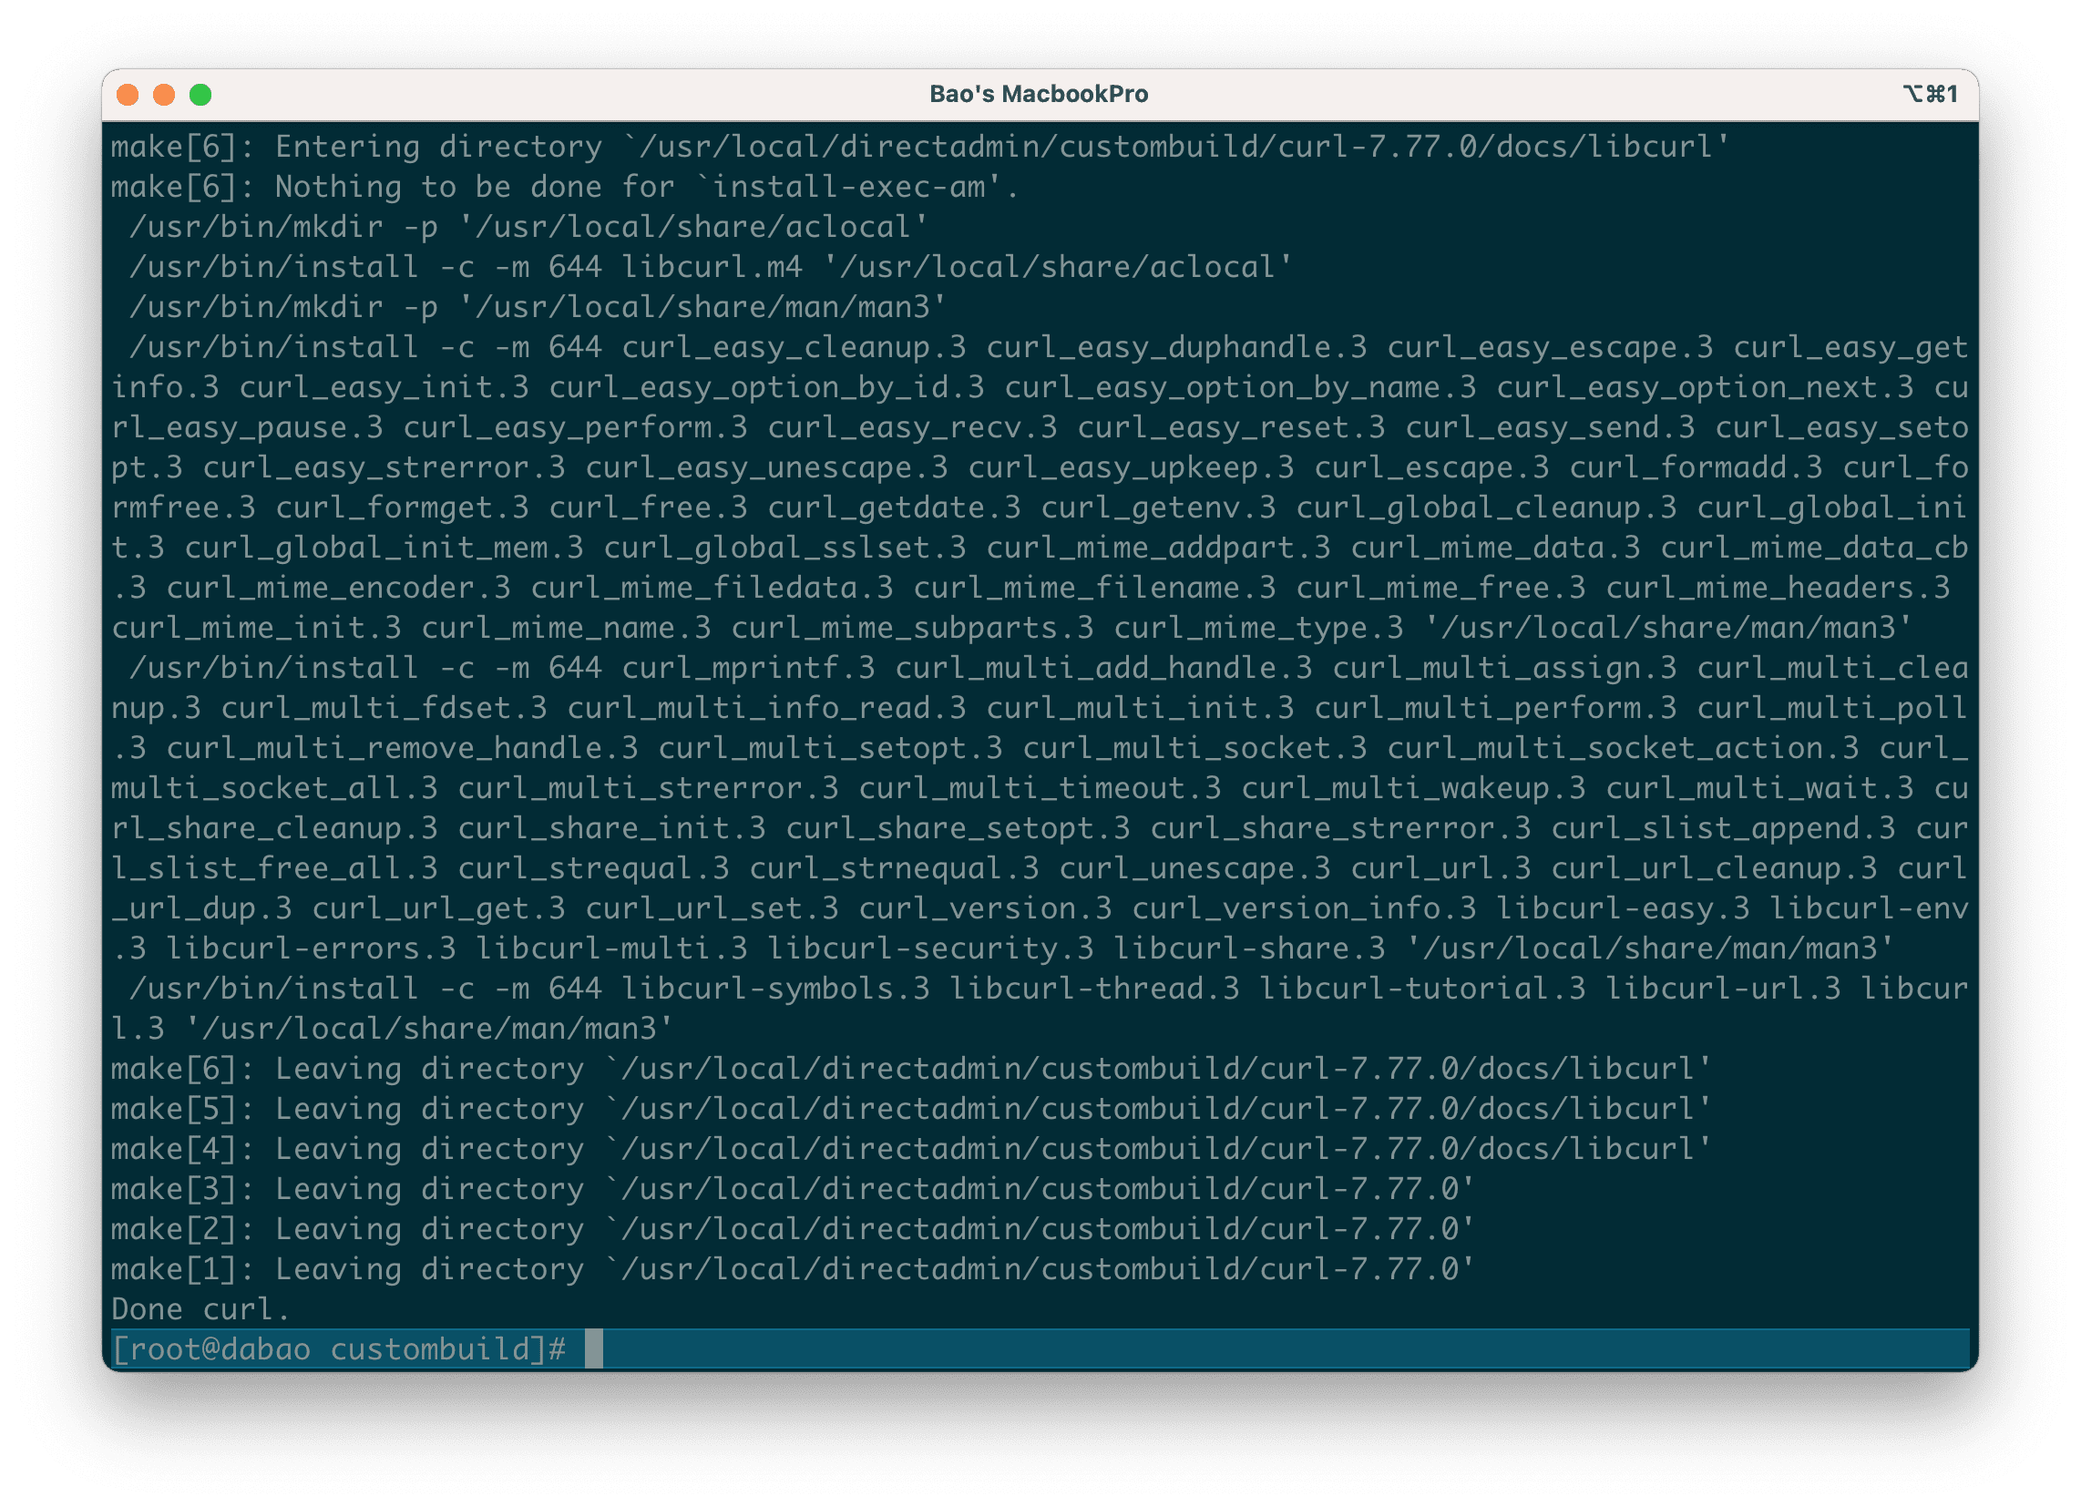The height and width of the screenshot is (1507, 2081).
Task: Click the "make[6]: Entering directory" line
Action: tap(920, 146)
